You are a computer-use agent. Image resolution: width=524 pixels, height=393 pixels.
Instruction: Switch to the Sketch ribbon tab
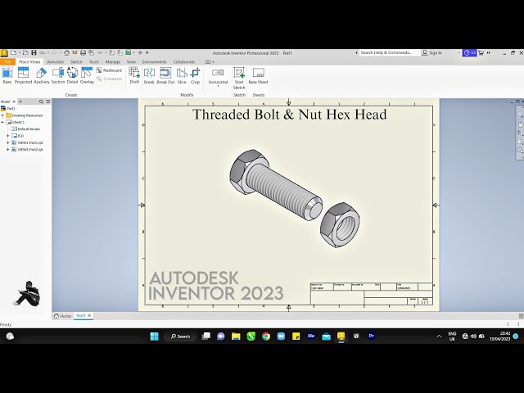(x=76, y=62)
